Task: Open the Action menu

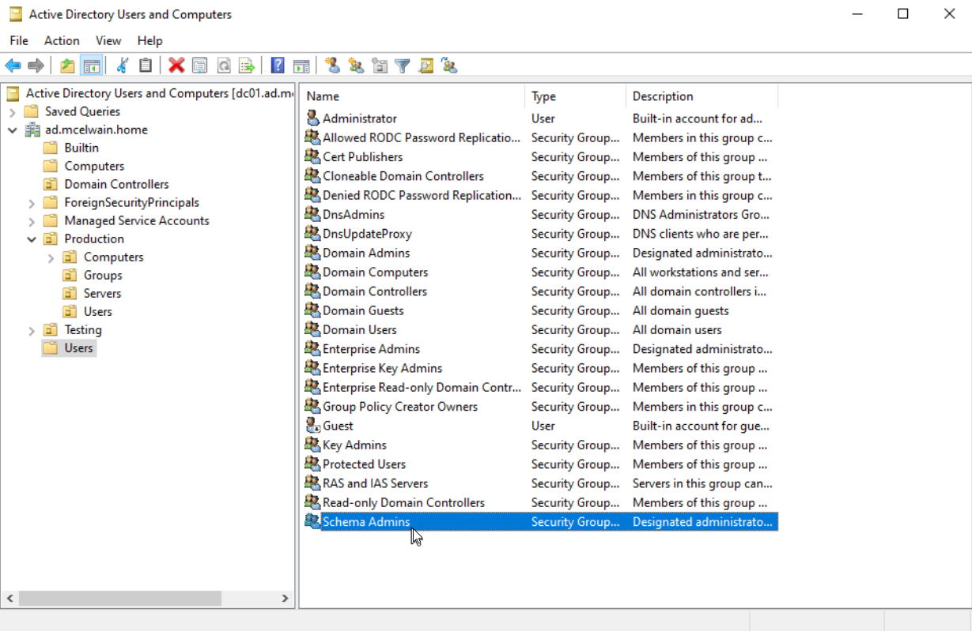Action: (62, 40)
